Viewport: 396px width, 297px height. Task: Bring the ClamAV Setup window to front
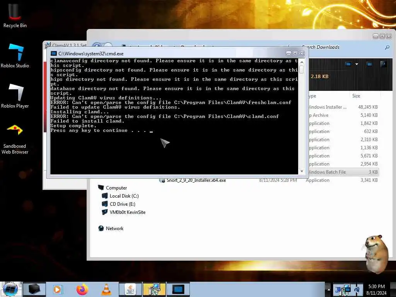(x=66, y=45)
